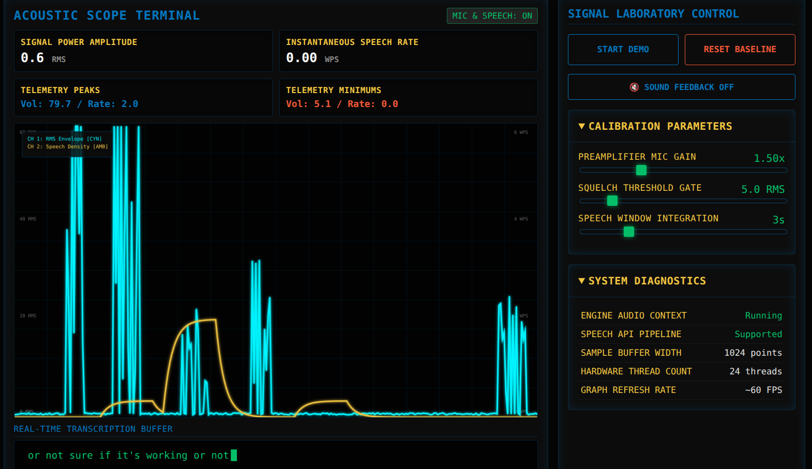Viewport: 812px width, 469px height.
Task: Click the SIGNAL POWER AMPLITUDE card
Action: tap(143, 51)
